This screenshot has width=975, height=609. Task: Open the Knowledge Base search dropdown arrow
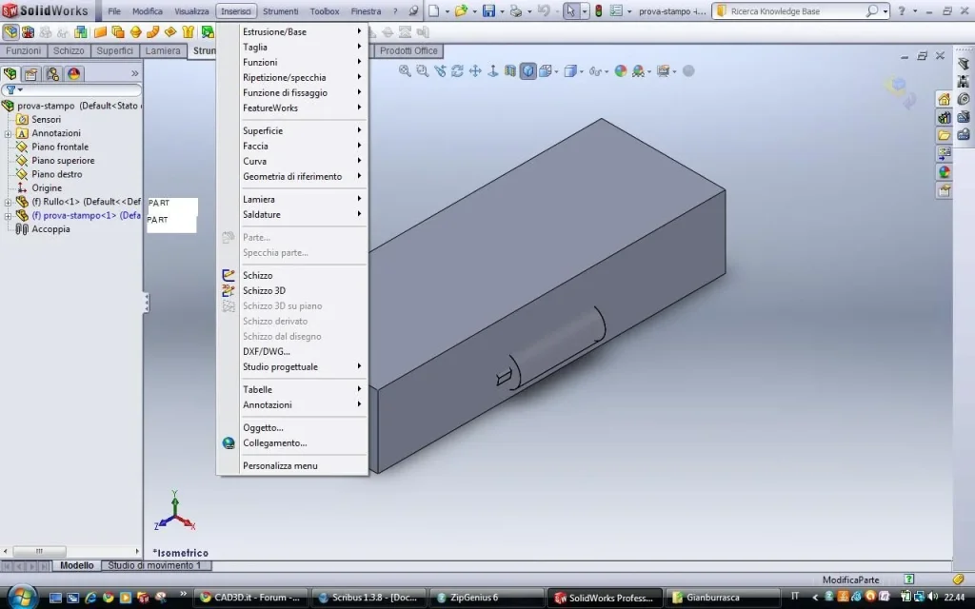tap(885, 11)
